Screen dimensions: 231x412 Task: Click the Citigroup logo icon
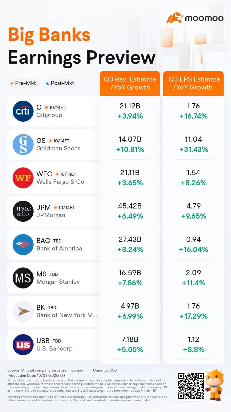click(23, 111)
